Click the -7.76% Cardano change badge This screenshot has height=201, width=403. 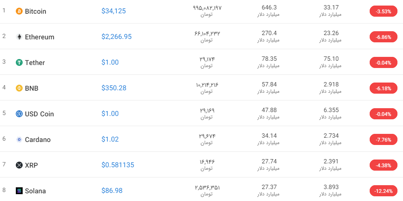pos(383,139)
